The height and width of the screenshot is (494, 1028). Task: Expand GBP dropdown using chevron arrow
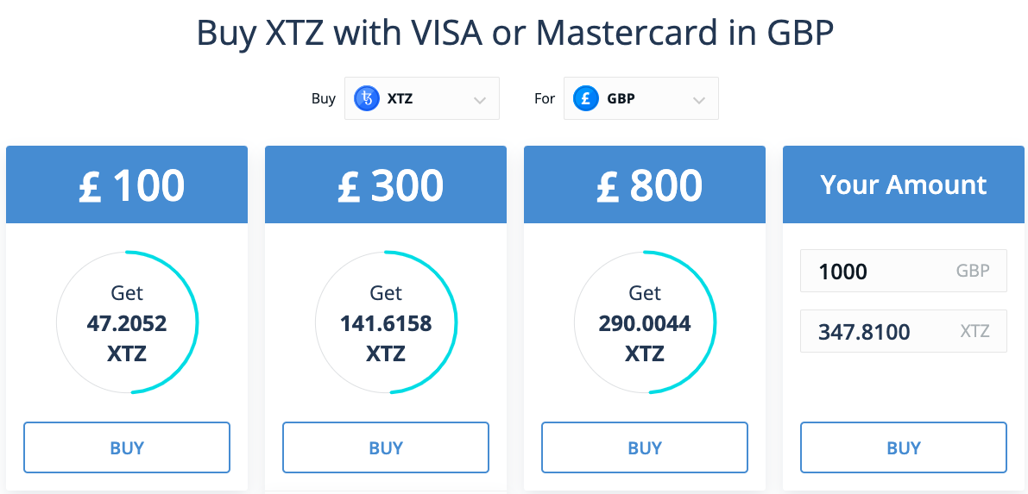click(699, 100)
